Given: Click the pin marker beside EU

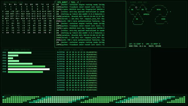Looking at the screenshot, I should coord(146,9).
